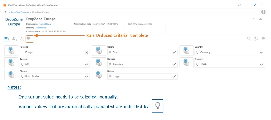Viewport: 271px width, 120px height.
Task: Expand the header down chevron
Action: pos(253,19)
